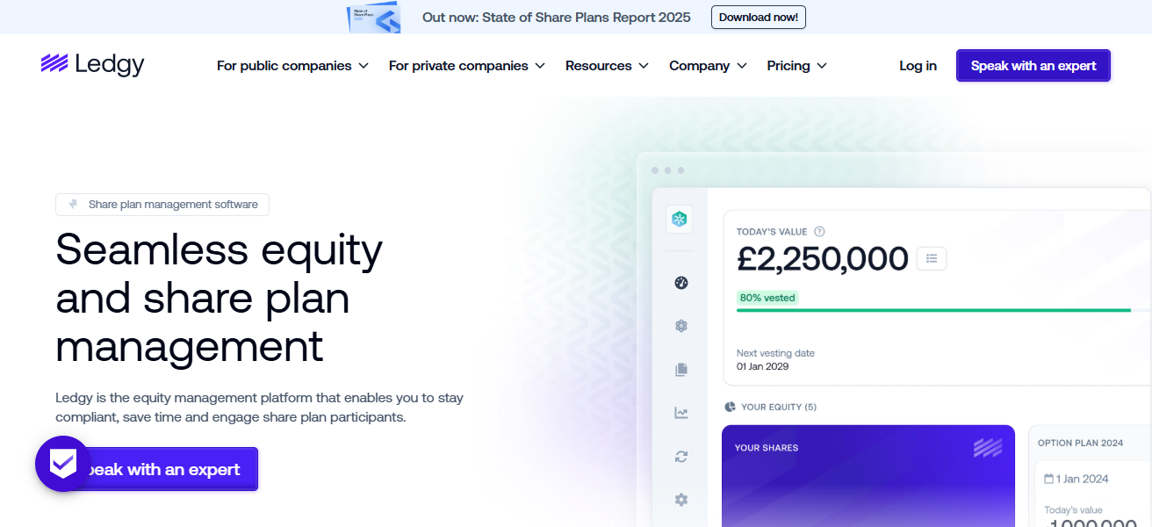The height and width of the screenshot is (527, 1152).
Task: Click the Log in link
Action: 918,66
